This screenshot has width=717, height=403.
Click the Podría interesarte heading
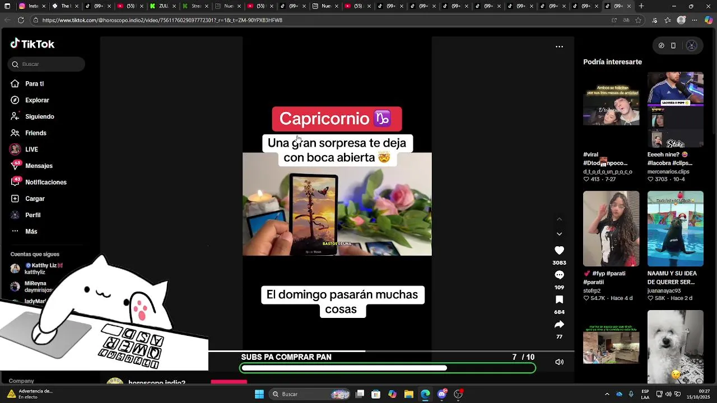coord(612,62)
